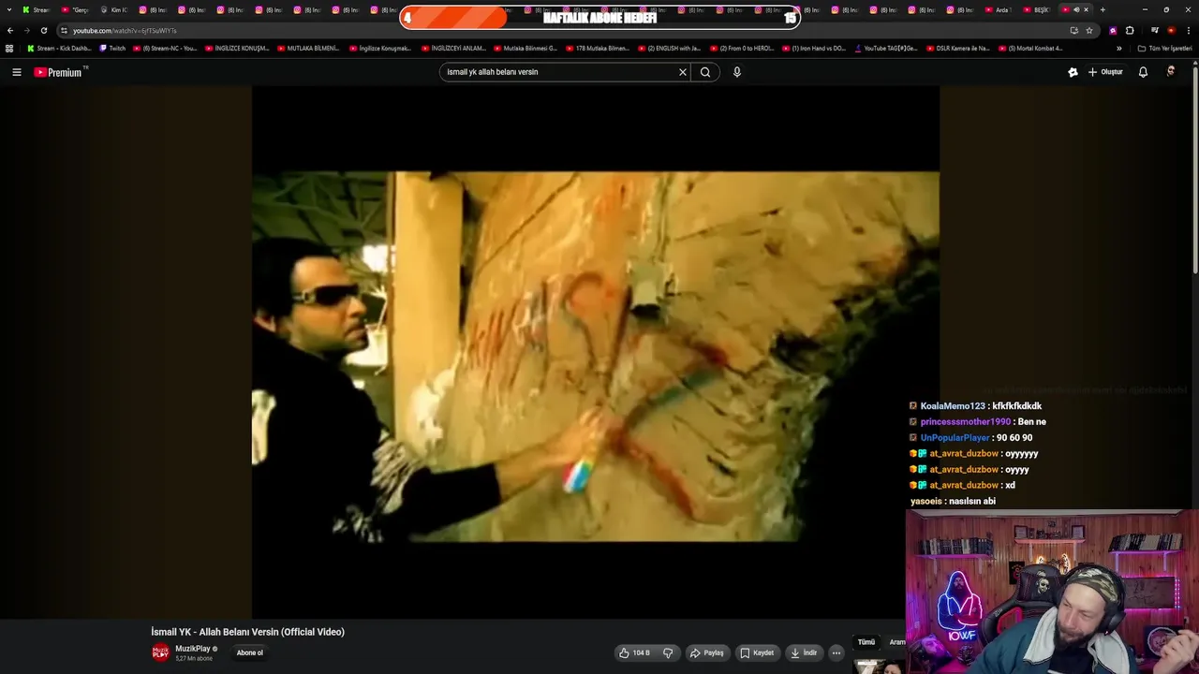Screen dimensions: 1199x674
Task: Open the browser extensions puzzle icon
Action: [x=1130, y=30]
